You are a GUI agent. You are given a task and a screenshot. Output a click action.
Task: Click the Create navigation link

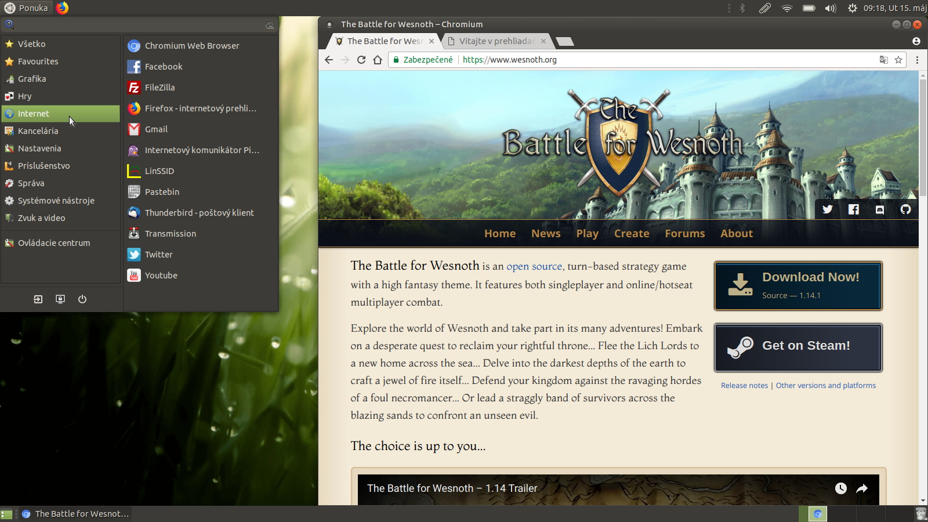click(x=632, y=234)
